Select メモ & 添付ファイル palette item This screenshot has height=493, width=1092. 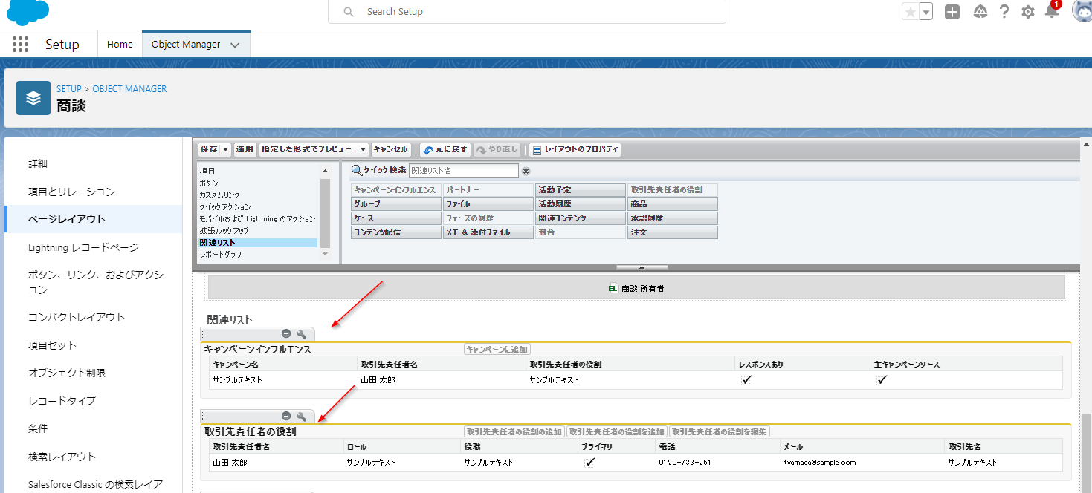click(488, 232)
